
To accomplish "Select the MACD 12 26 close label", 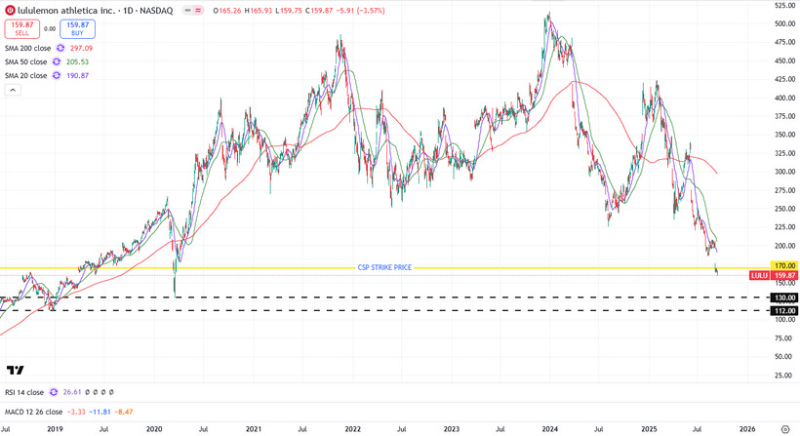I will coord(33,412).
